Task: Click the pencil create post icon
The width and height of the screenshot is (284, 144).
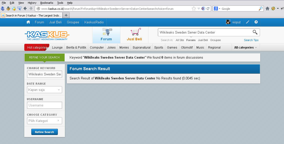Action: click(248, 22)
